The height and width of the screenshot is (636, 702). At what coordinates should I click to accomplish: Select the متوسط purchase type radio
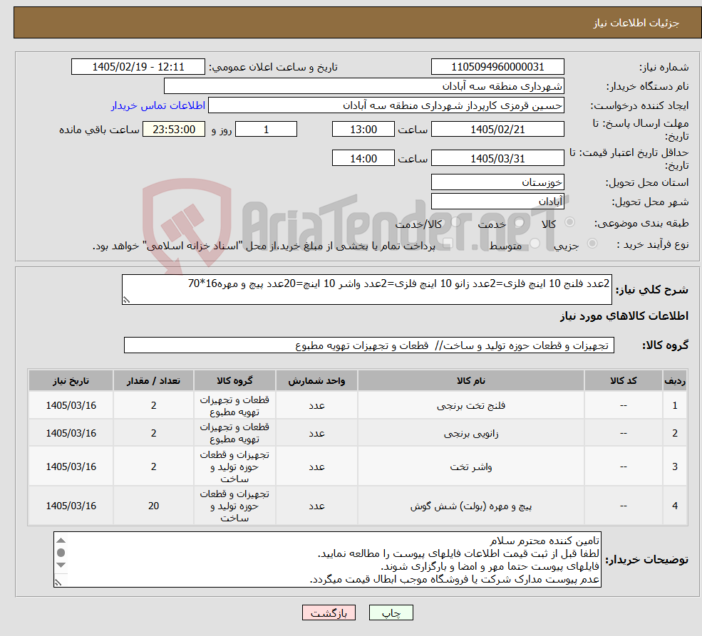coord(535,244)
